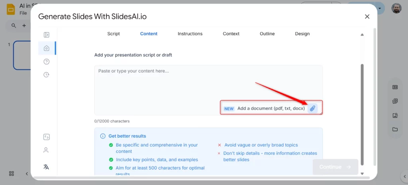Go to the Context tab
This screenshot has width=408, height=185.
point(231,34)
